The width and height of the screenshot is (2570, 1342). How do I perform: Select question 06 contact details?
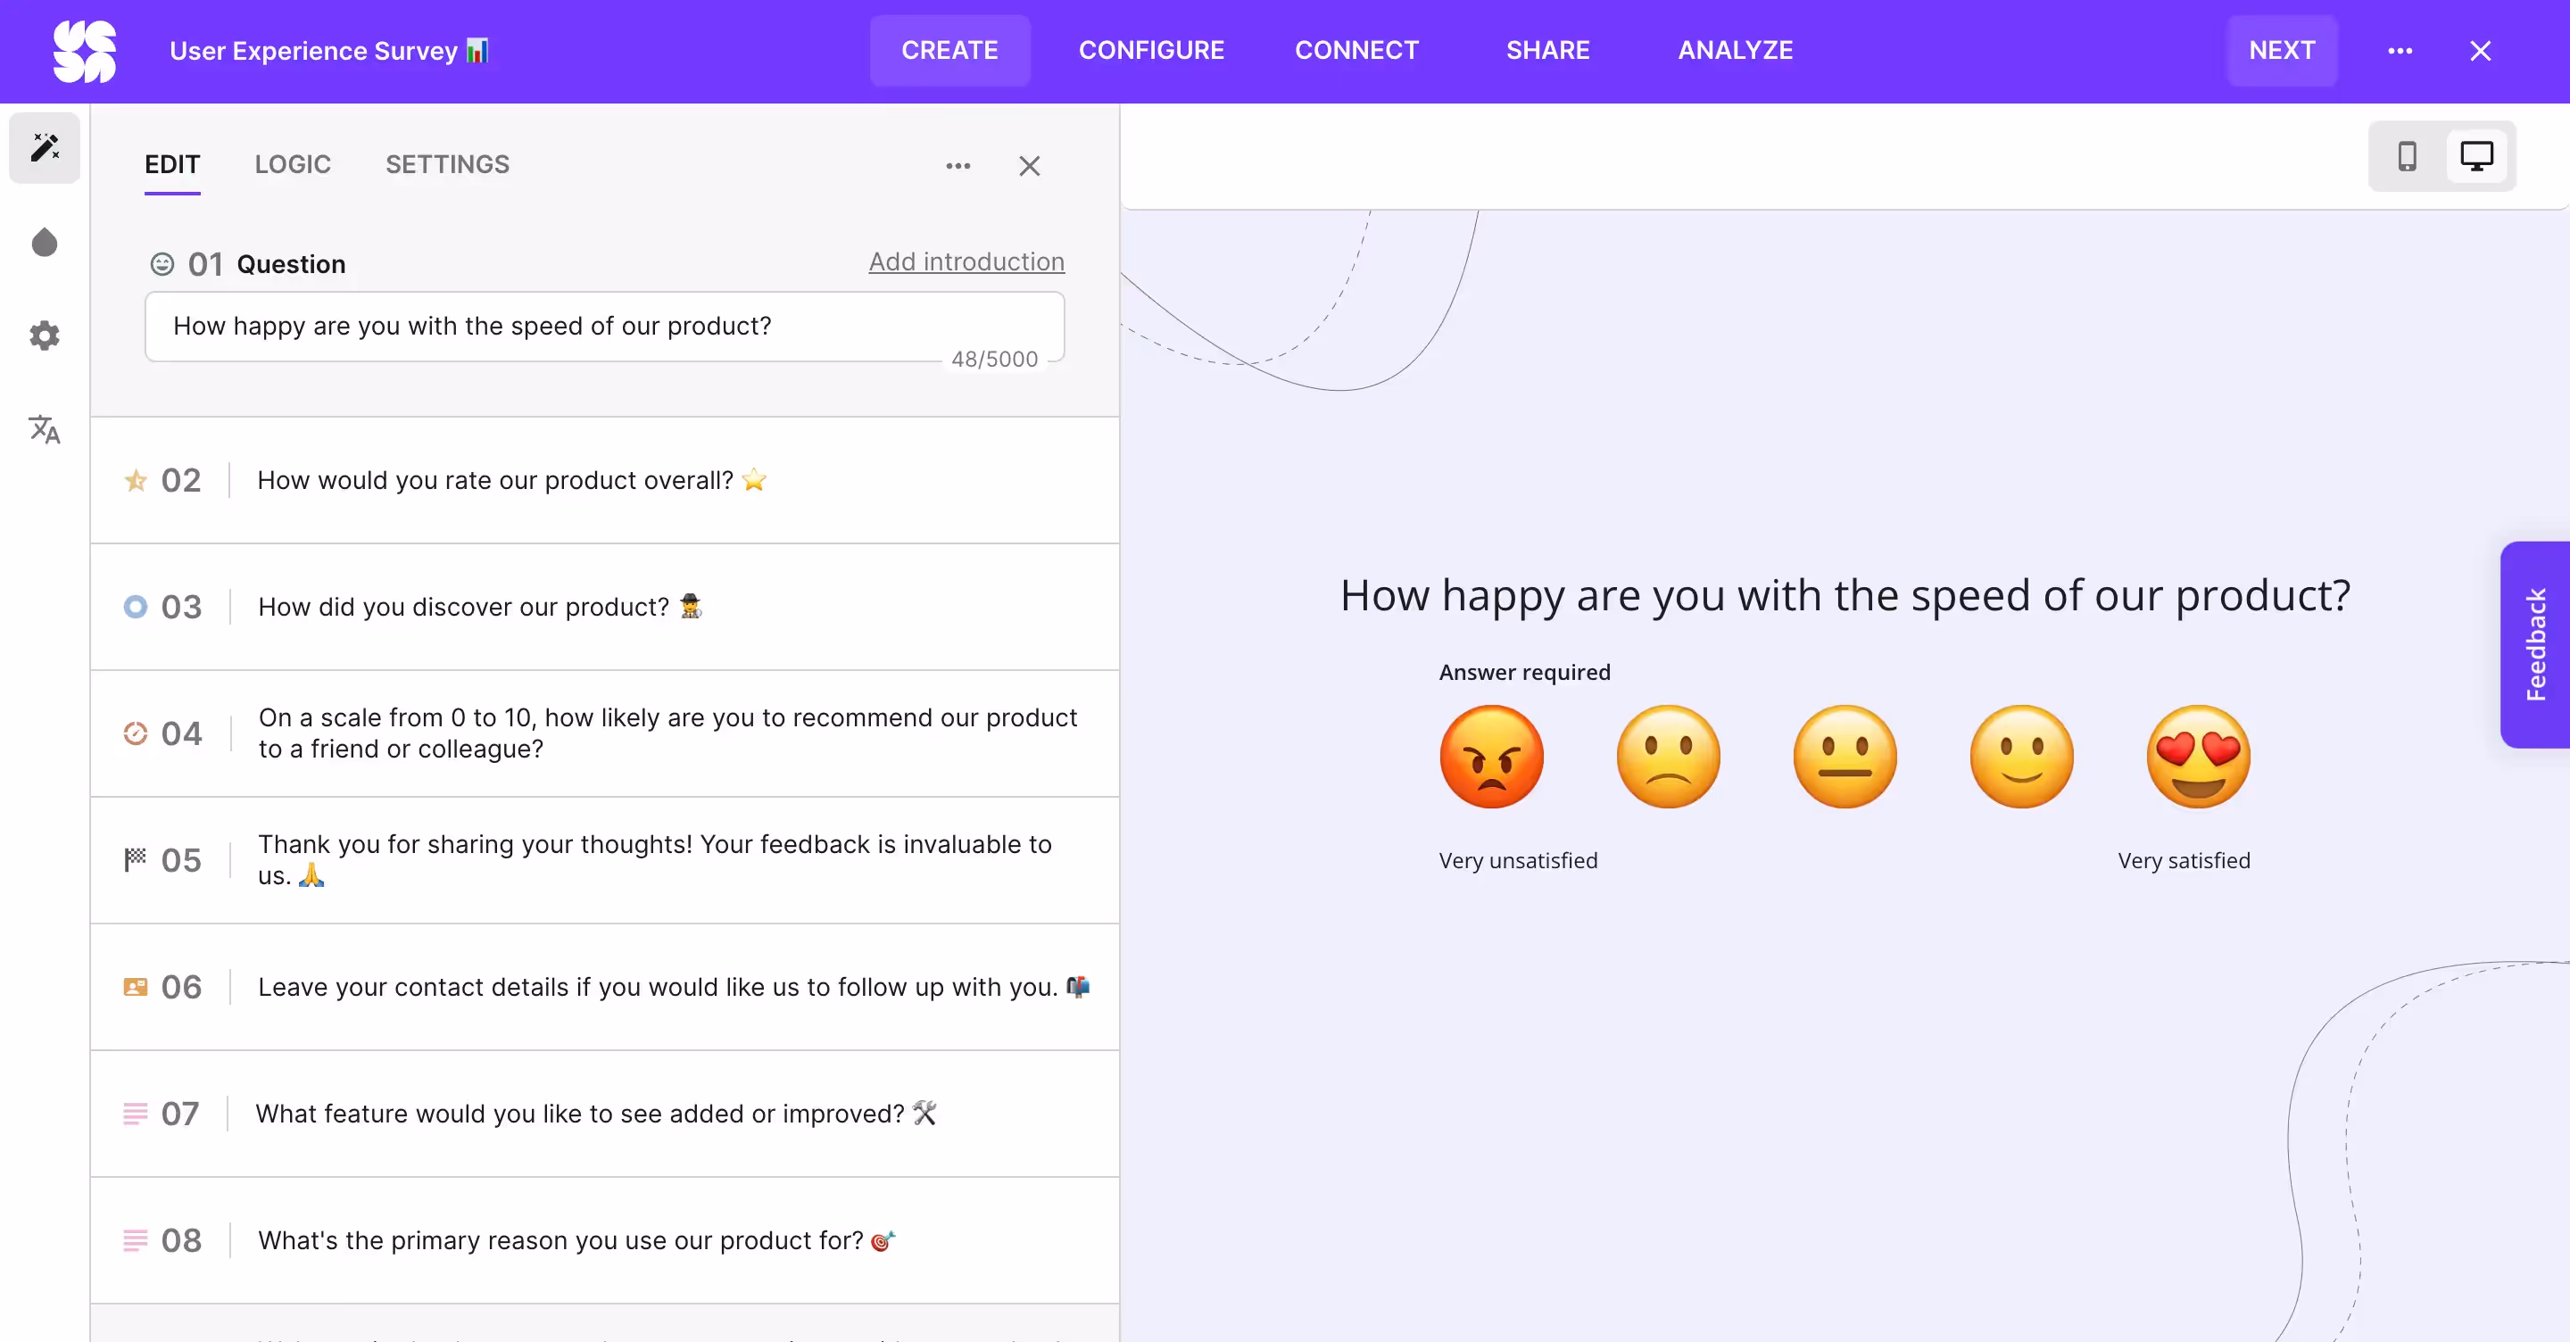click(x=605, y=987)
